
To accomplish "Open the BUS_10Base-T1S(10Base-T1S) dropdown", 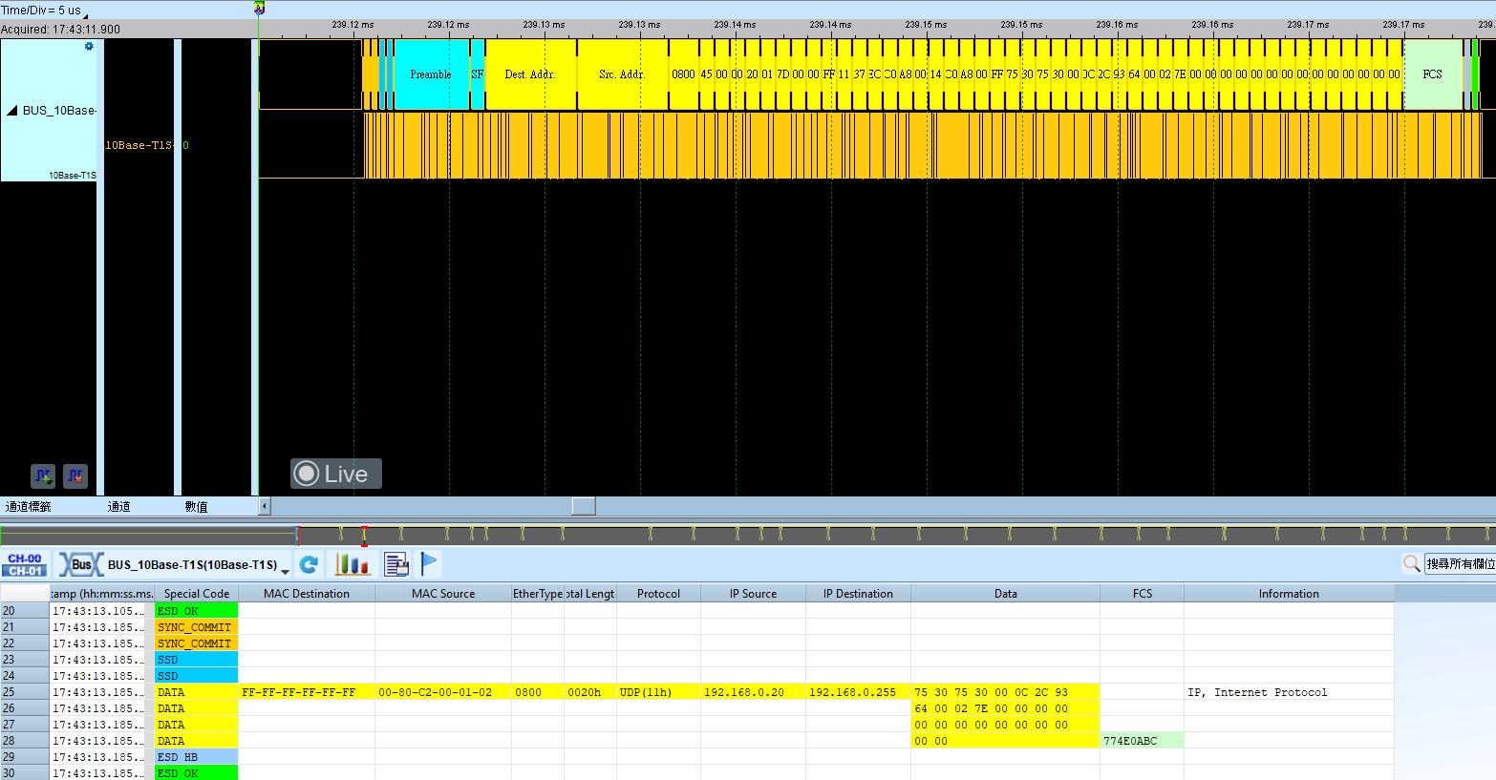I will pos(285,570).
